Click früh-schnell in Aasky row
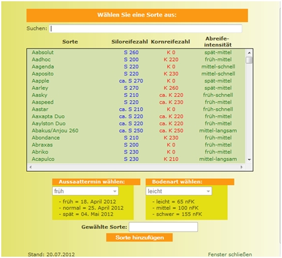Screen dimensions: 282x258 point(218,95)
